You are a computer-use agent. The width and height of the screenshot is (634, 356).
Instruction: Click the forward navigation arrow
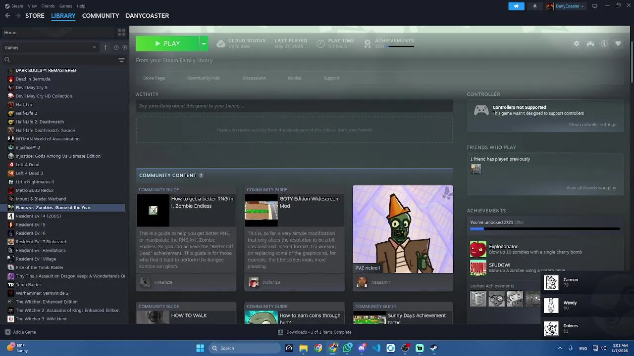(x=18, y=16)
